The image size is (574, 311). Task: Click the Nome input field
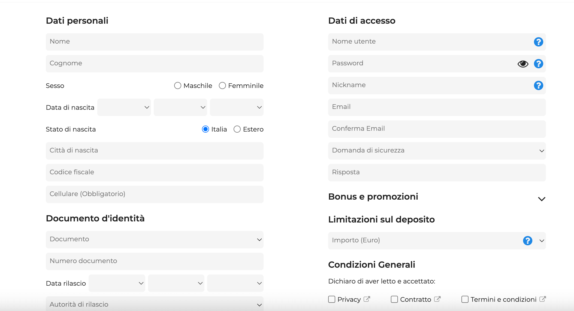coord(155,42)
